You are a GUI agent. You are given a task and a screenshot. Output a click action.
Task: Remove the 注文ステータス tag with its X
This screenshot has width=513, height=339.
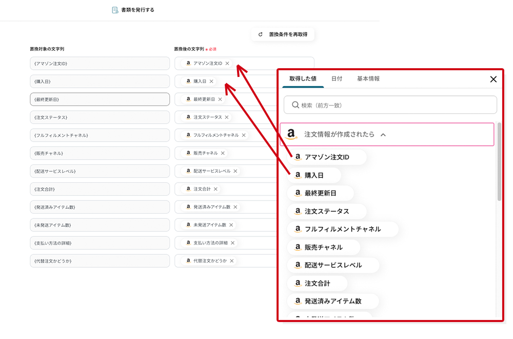[226, 117]
